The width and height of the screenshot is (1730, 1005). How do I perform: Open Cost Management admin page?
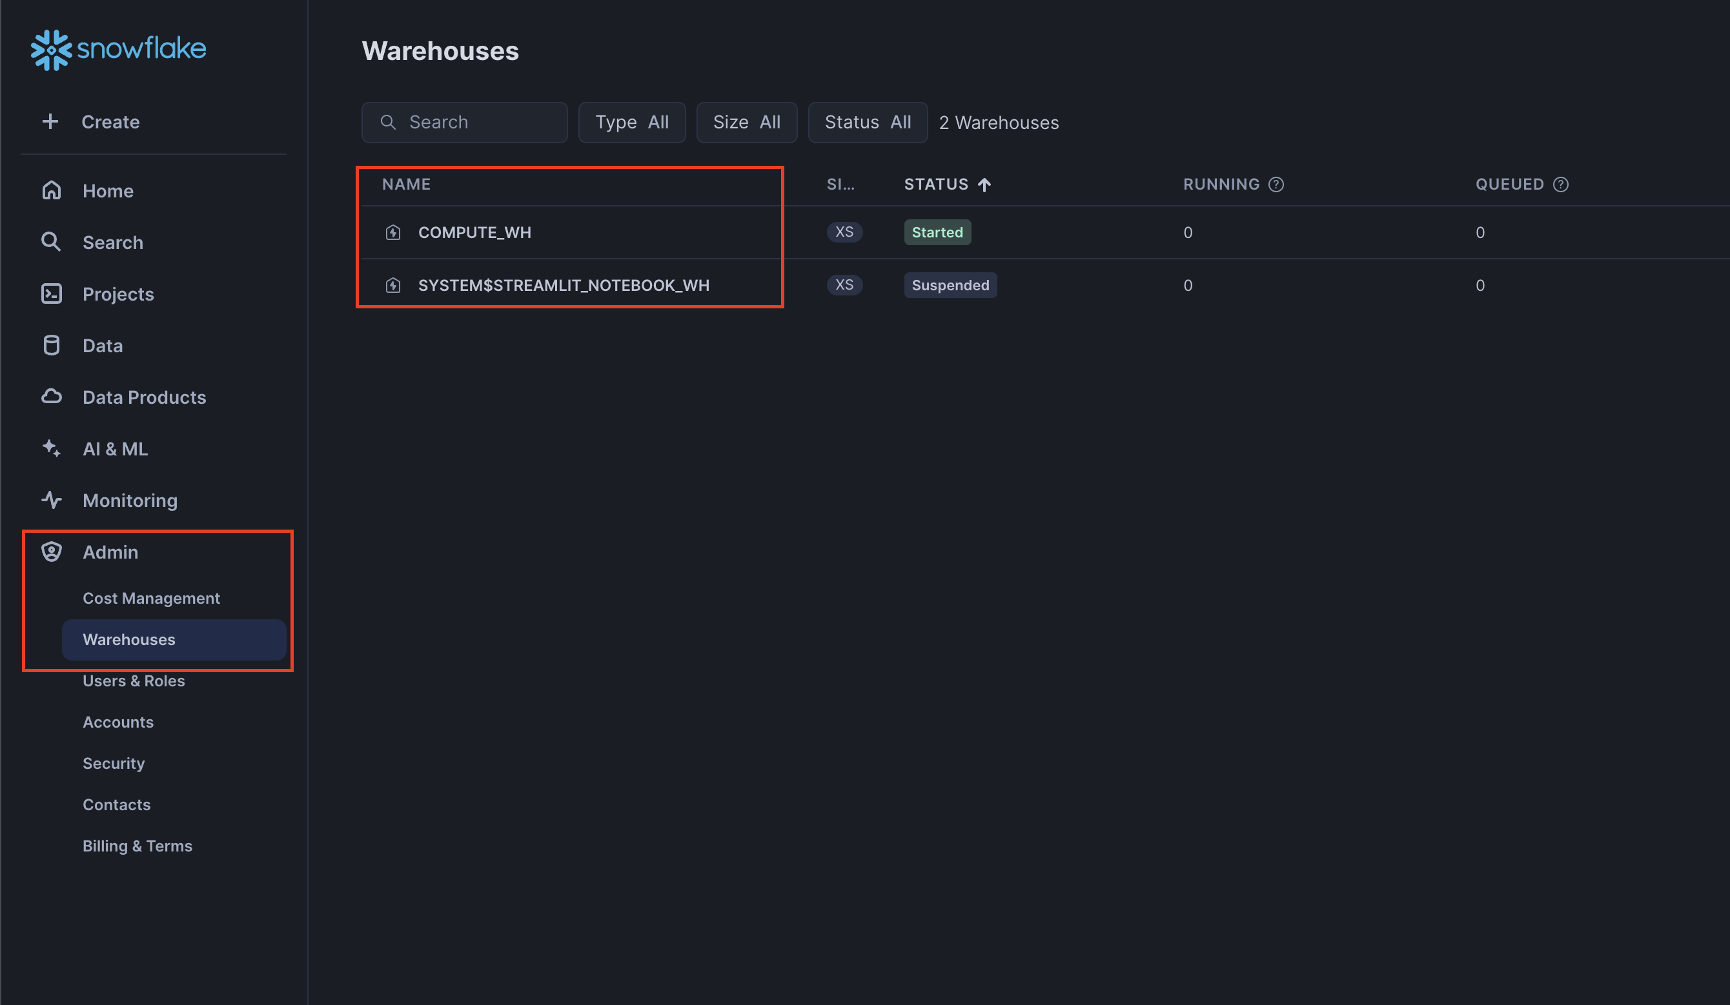[151, 598]
